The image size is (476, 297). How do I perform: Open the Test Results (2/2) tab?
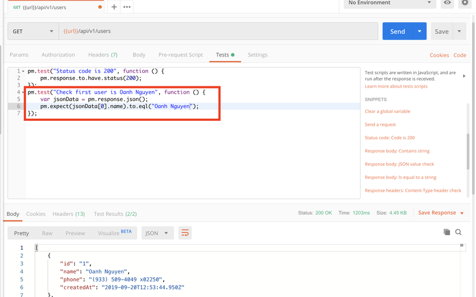coord(115,214)
